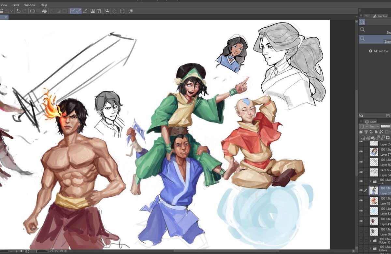Click the Lock Layer padlock icon
The height and width of the screenshot is (254, 391).
(x=376, y=132)
